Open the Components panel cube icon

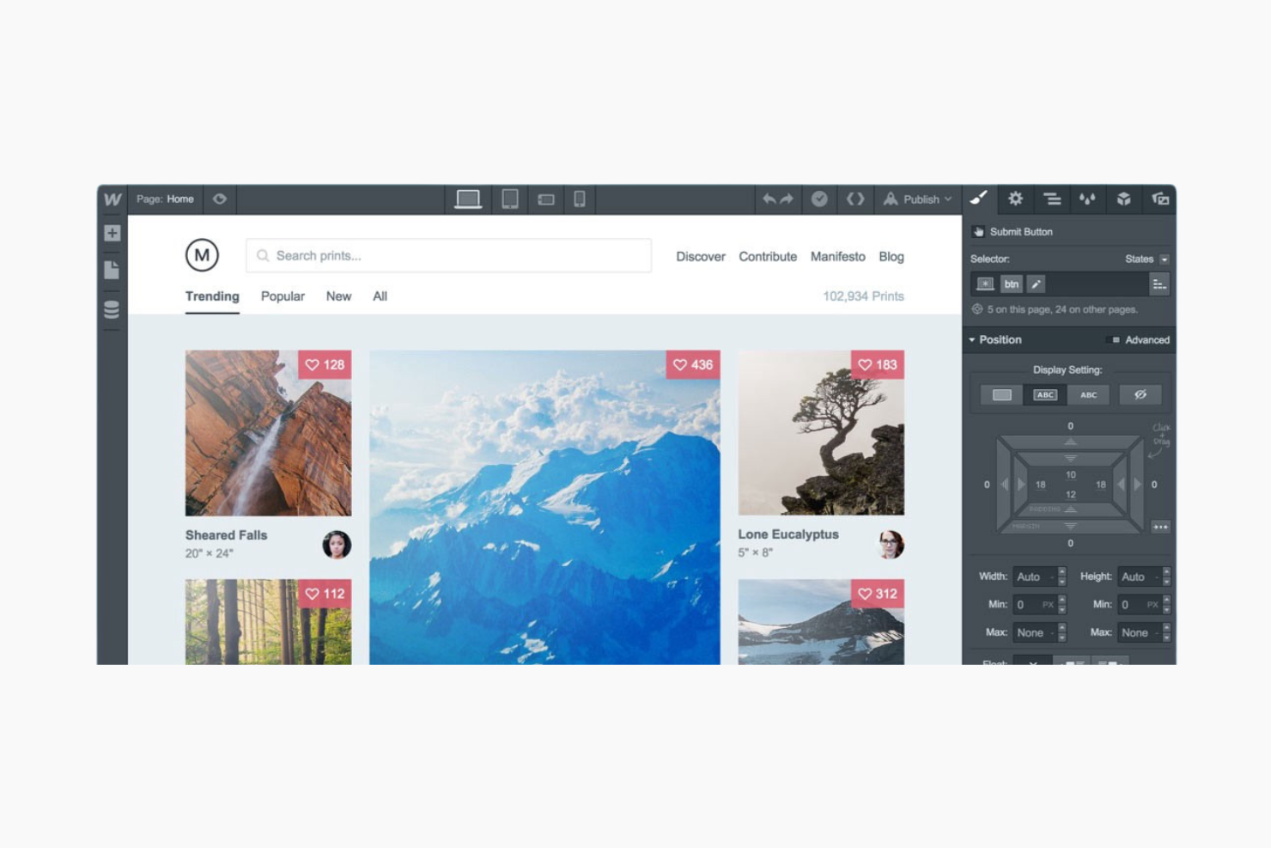1123,199
